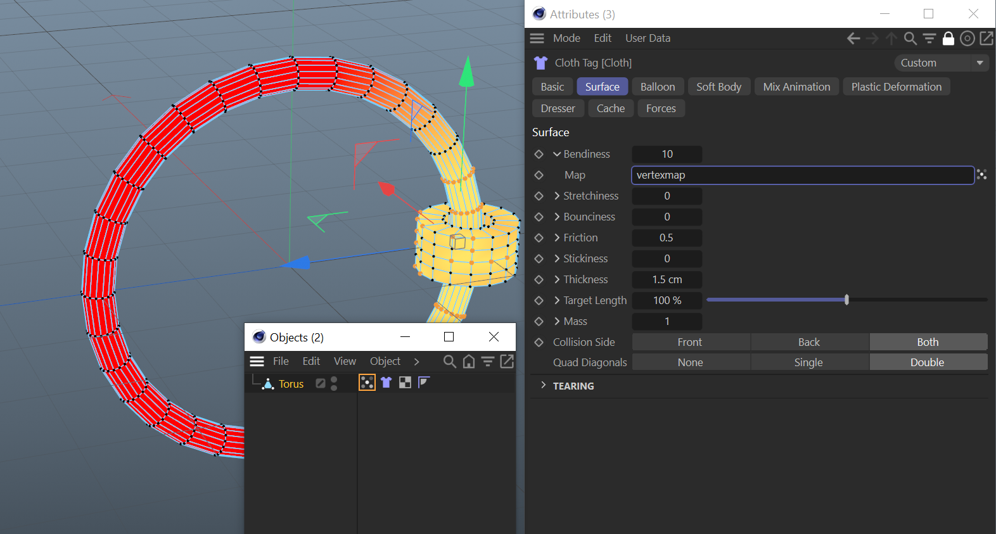Open Objects manager in a new window
The height and width of the screenshot is (534, 996).
pyautogui.click(x=507, y=361)
